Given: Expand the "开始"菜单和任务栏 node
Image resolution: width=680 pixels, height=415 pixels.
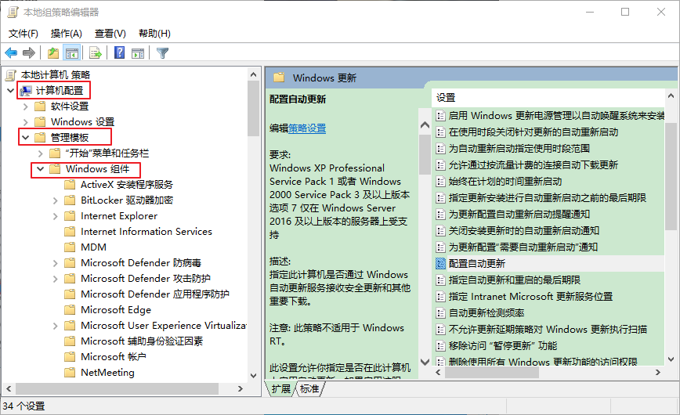Looking at the screenshot, I should point(40,153).
